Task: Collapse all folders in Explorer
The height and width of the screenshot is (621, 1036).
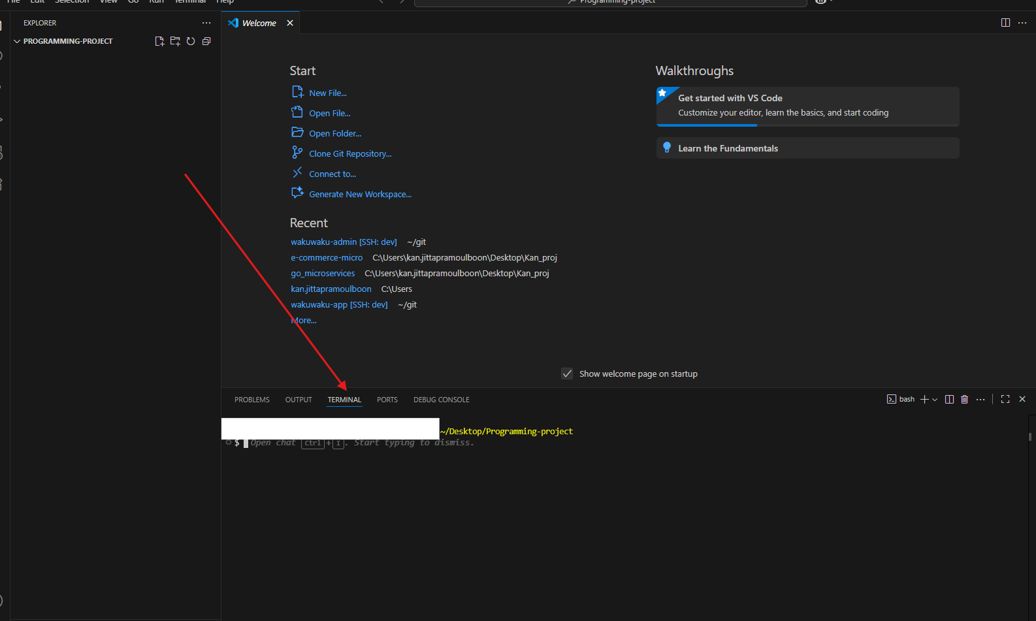Action: (x=206, y=41)
